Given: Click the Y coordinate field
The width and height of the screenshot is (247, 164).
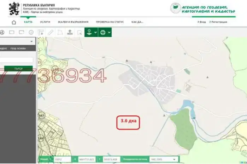Looking at the screenshot, I should click(111, 159).
